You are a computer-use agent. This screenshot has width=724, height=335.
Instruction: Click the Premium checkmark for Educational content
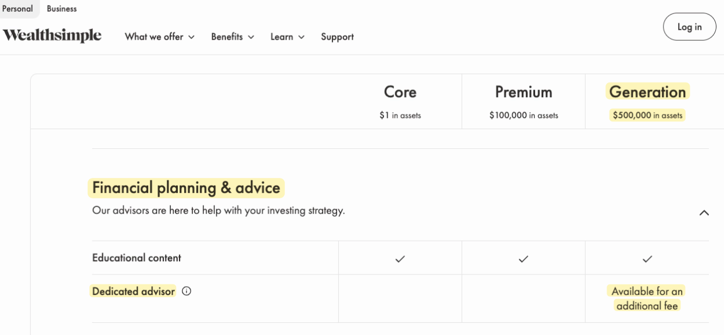pos(524,259)
